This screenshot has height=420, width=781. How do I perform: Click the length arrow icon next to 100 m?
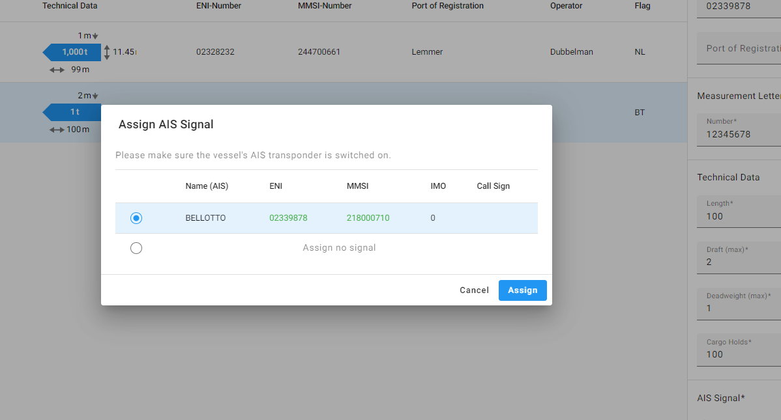(x=57, y=130)
